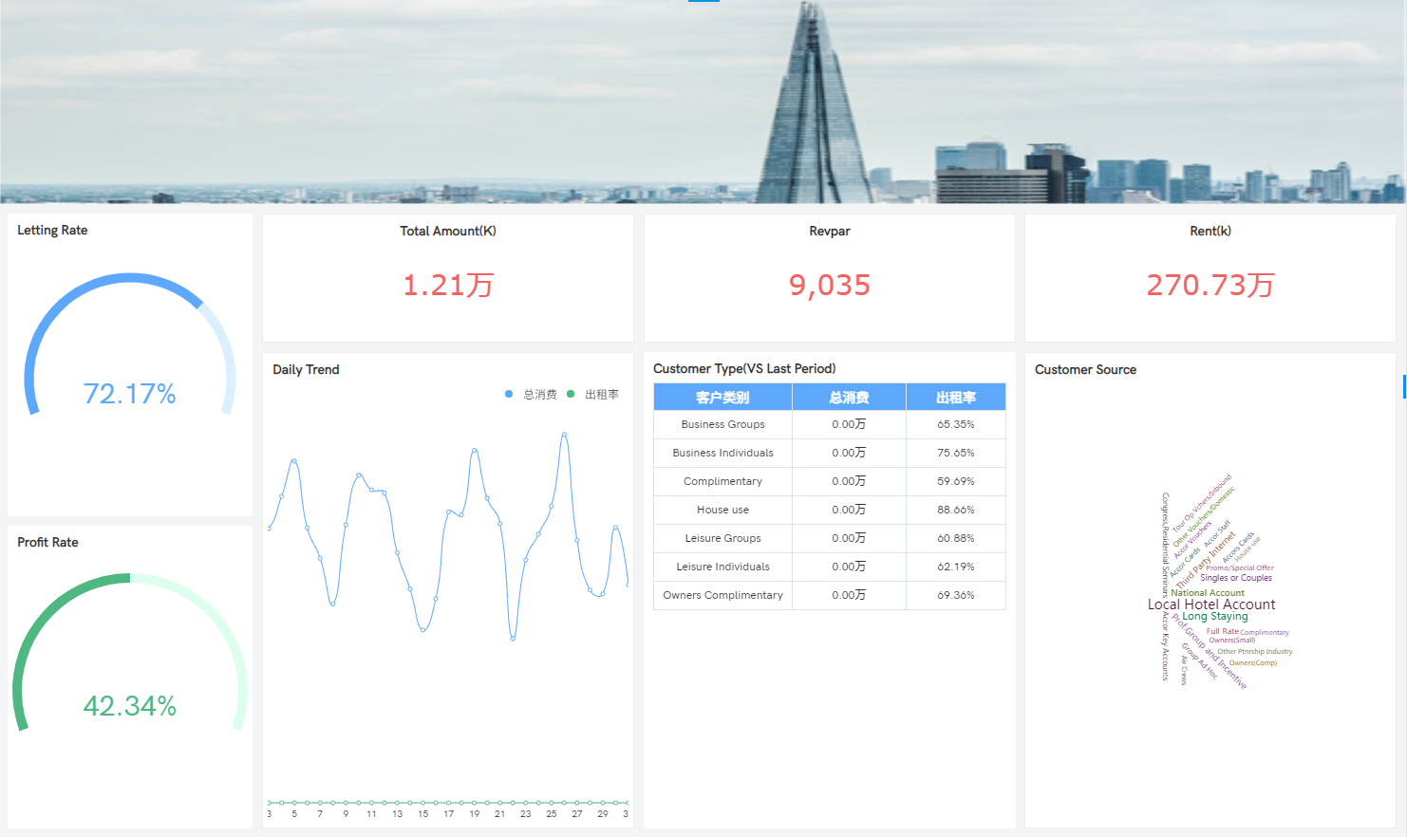1407x837 pixels.
Task: Click the Revpar 9,035 value
Action: tap(830, 285)
